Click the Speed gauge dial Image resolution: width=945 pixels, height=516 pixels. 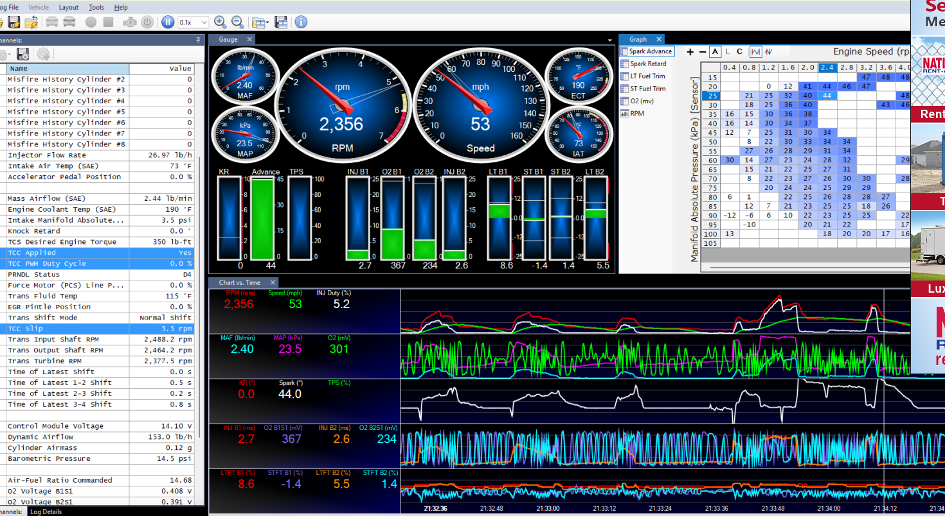pos(480,105)
